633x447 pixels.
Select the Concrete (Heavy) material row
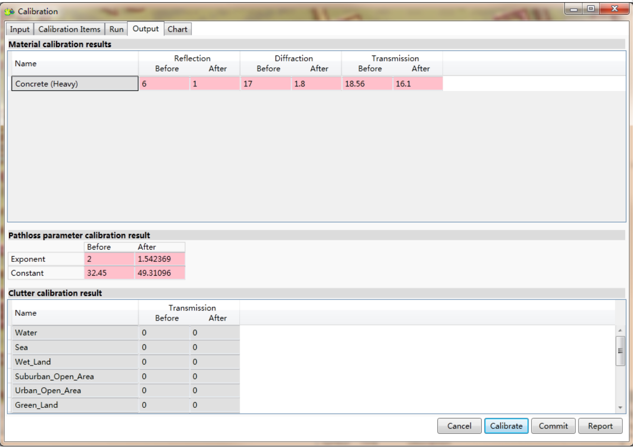[x=75, y=84]
